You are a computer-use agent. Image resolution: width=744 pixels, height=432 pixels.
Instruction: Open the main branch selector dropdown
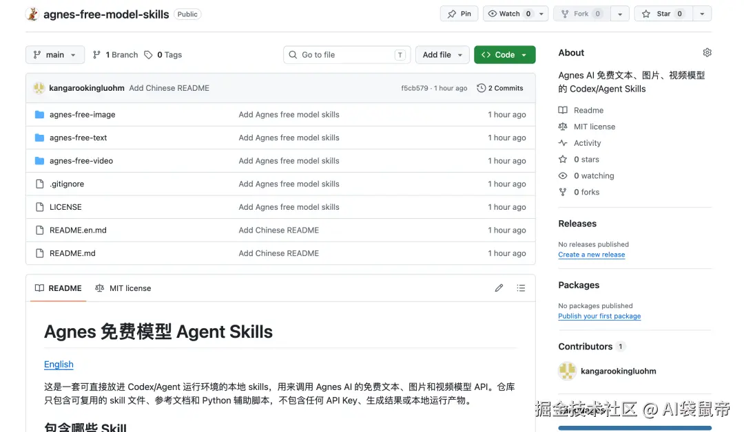coord(55,55)
